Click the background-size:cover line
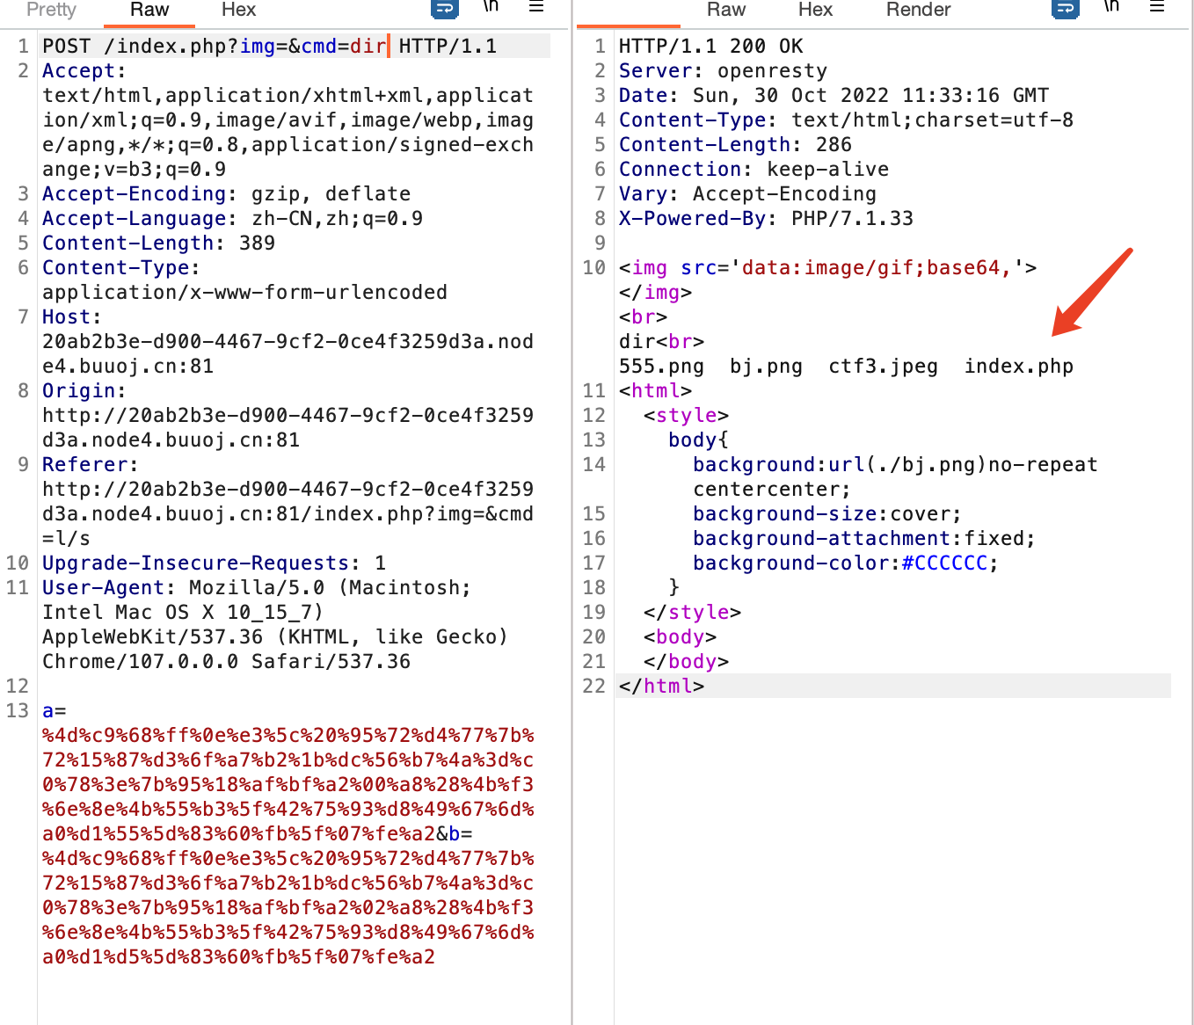 [826, 513]
